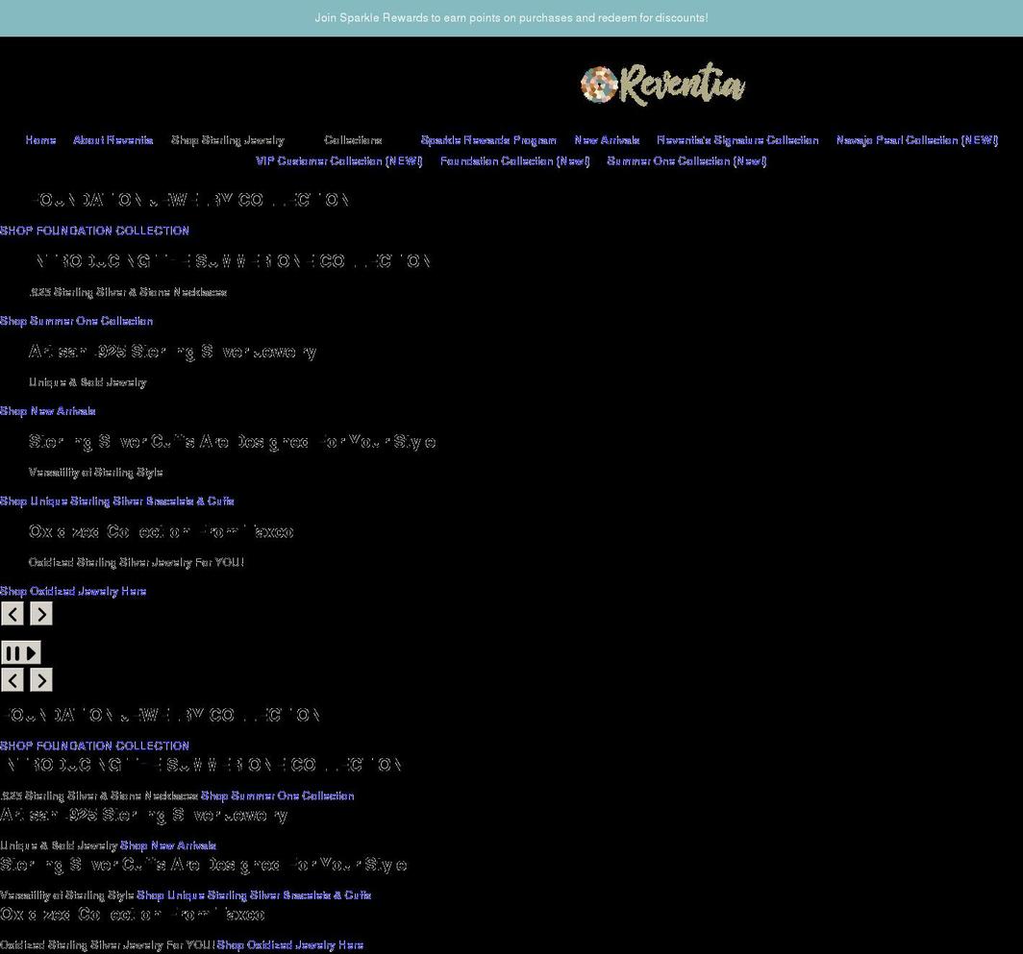This screenshot has width=1023, height=954.
Task: Open Foundation Collection (New!) nav link
Action: point(514,161)
